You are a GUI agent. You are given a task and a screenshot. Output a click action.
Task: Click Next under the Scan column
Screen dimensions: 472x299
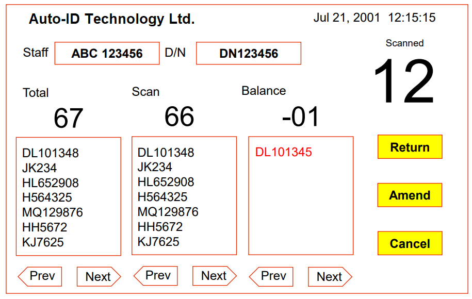pyautogui.click(x=214, y=276)
